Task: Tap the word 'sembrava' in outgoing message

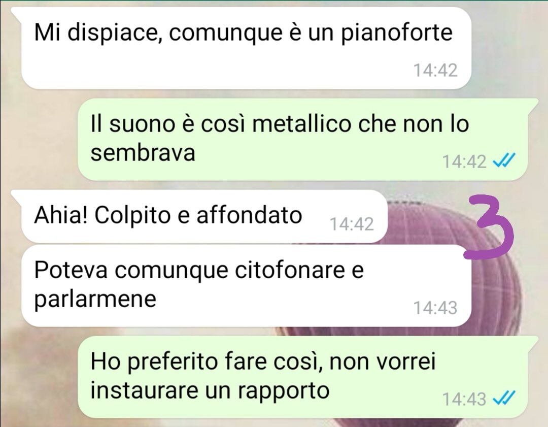Action: pyautogui.click(x=143, y=153)
